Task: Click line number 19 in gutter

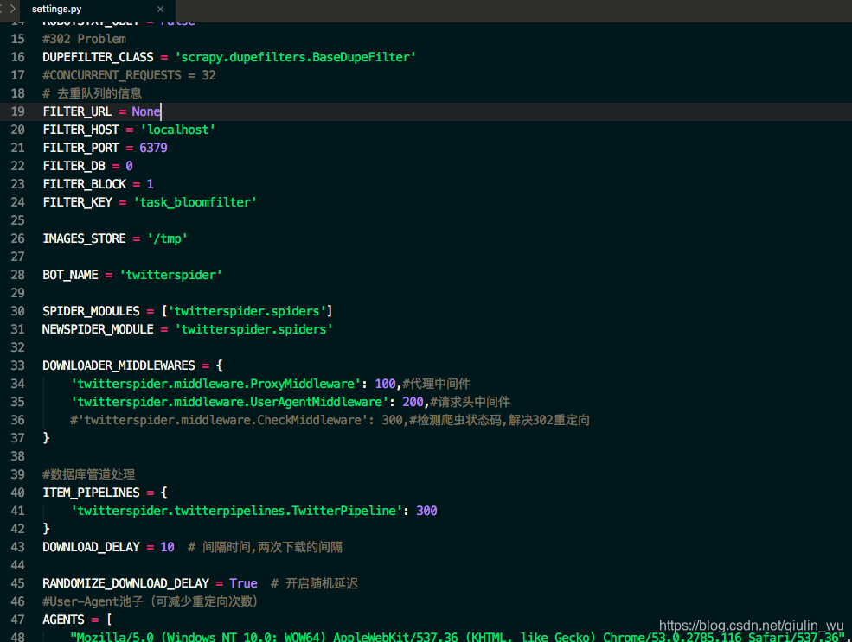Action: (x=18, y=111)
